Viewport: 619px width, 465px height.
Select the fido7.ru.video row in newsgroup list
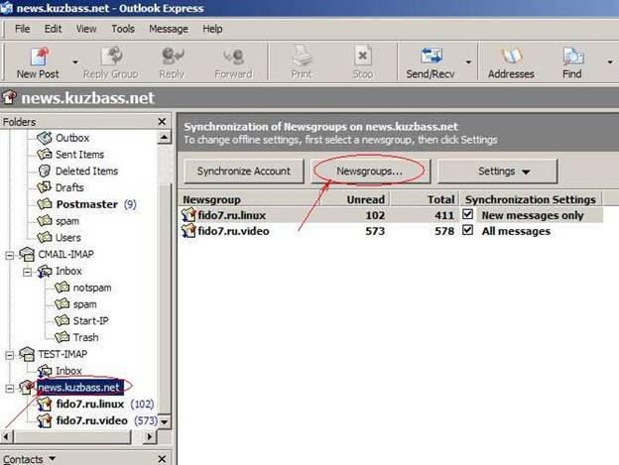pos(391,231)
